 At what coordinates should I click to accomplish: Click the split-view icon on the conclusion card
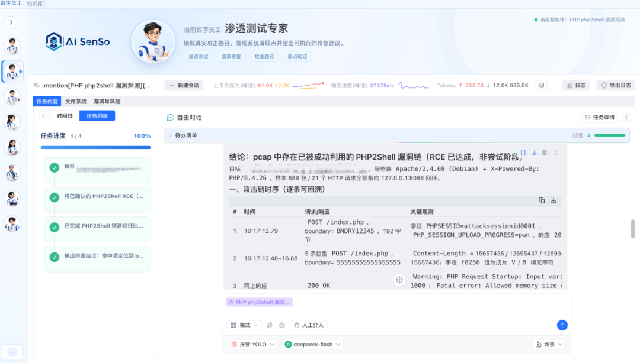(x=545, y=153)
